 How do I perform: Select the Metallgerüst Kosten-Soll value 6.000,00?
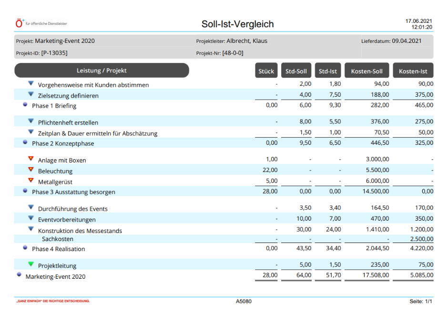coord(377,181)
